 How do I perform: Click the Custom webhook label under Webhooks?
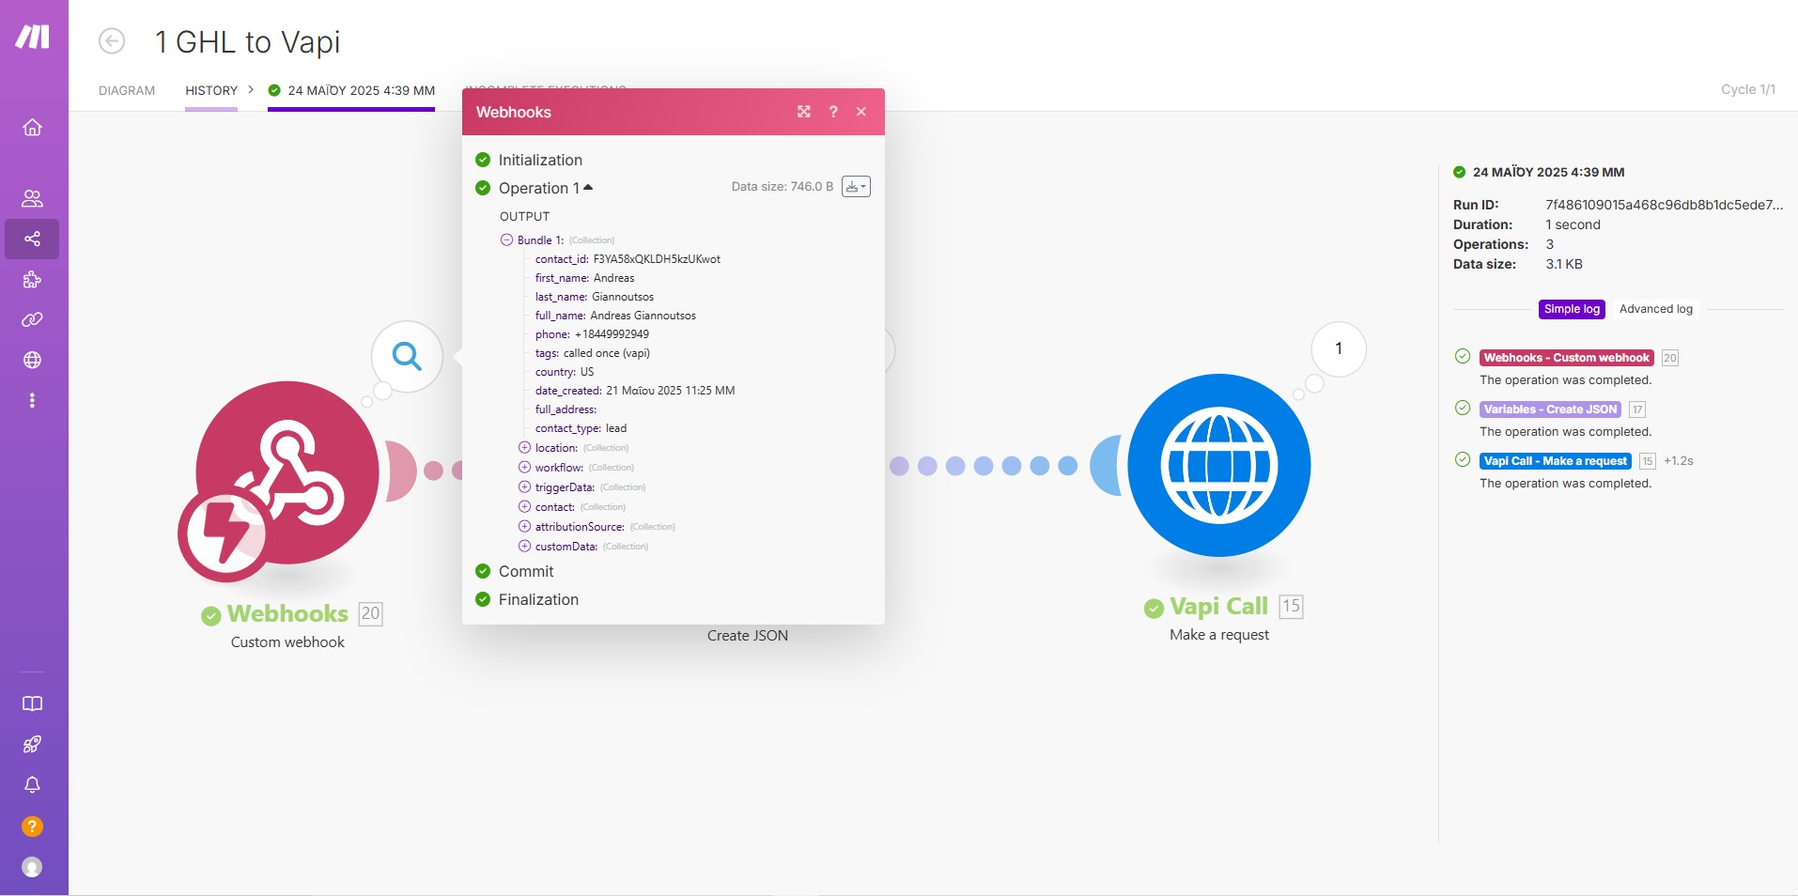tap(287, 642)
